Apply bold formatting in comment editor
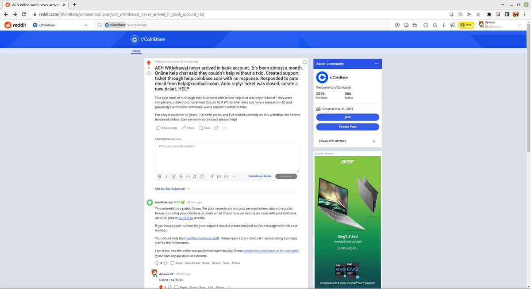Image resolution: width=531 pixels, height=289 pixels. tap(159, 176)
